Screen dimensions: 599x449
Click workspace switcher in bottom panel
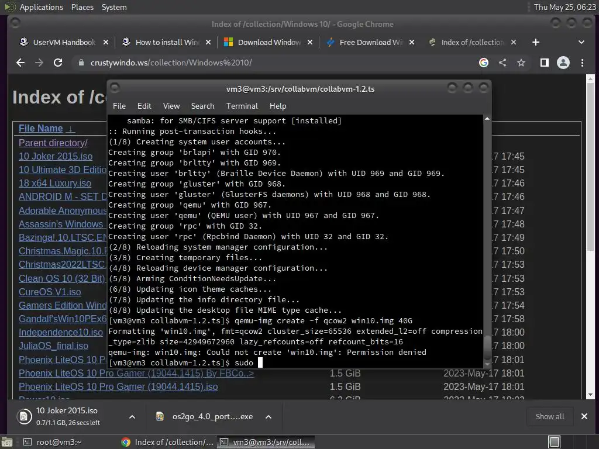point(555,442)
